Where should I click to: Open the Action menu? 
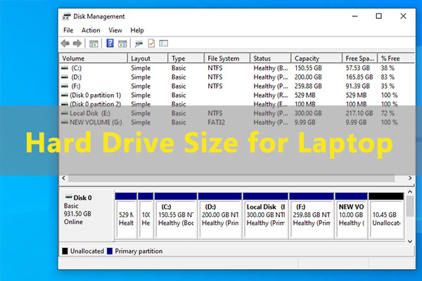click(91, 30)
